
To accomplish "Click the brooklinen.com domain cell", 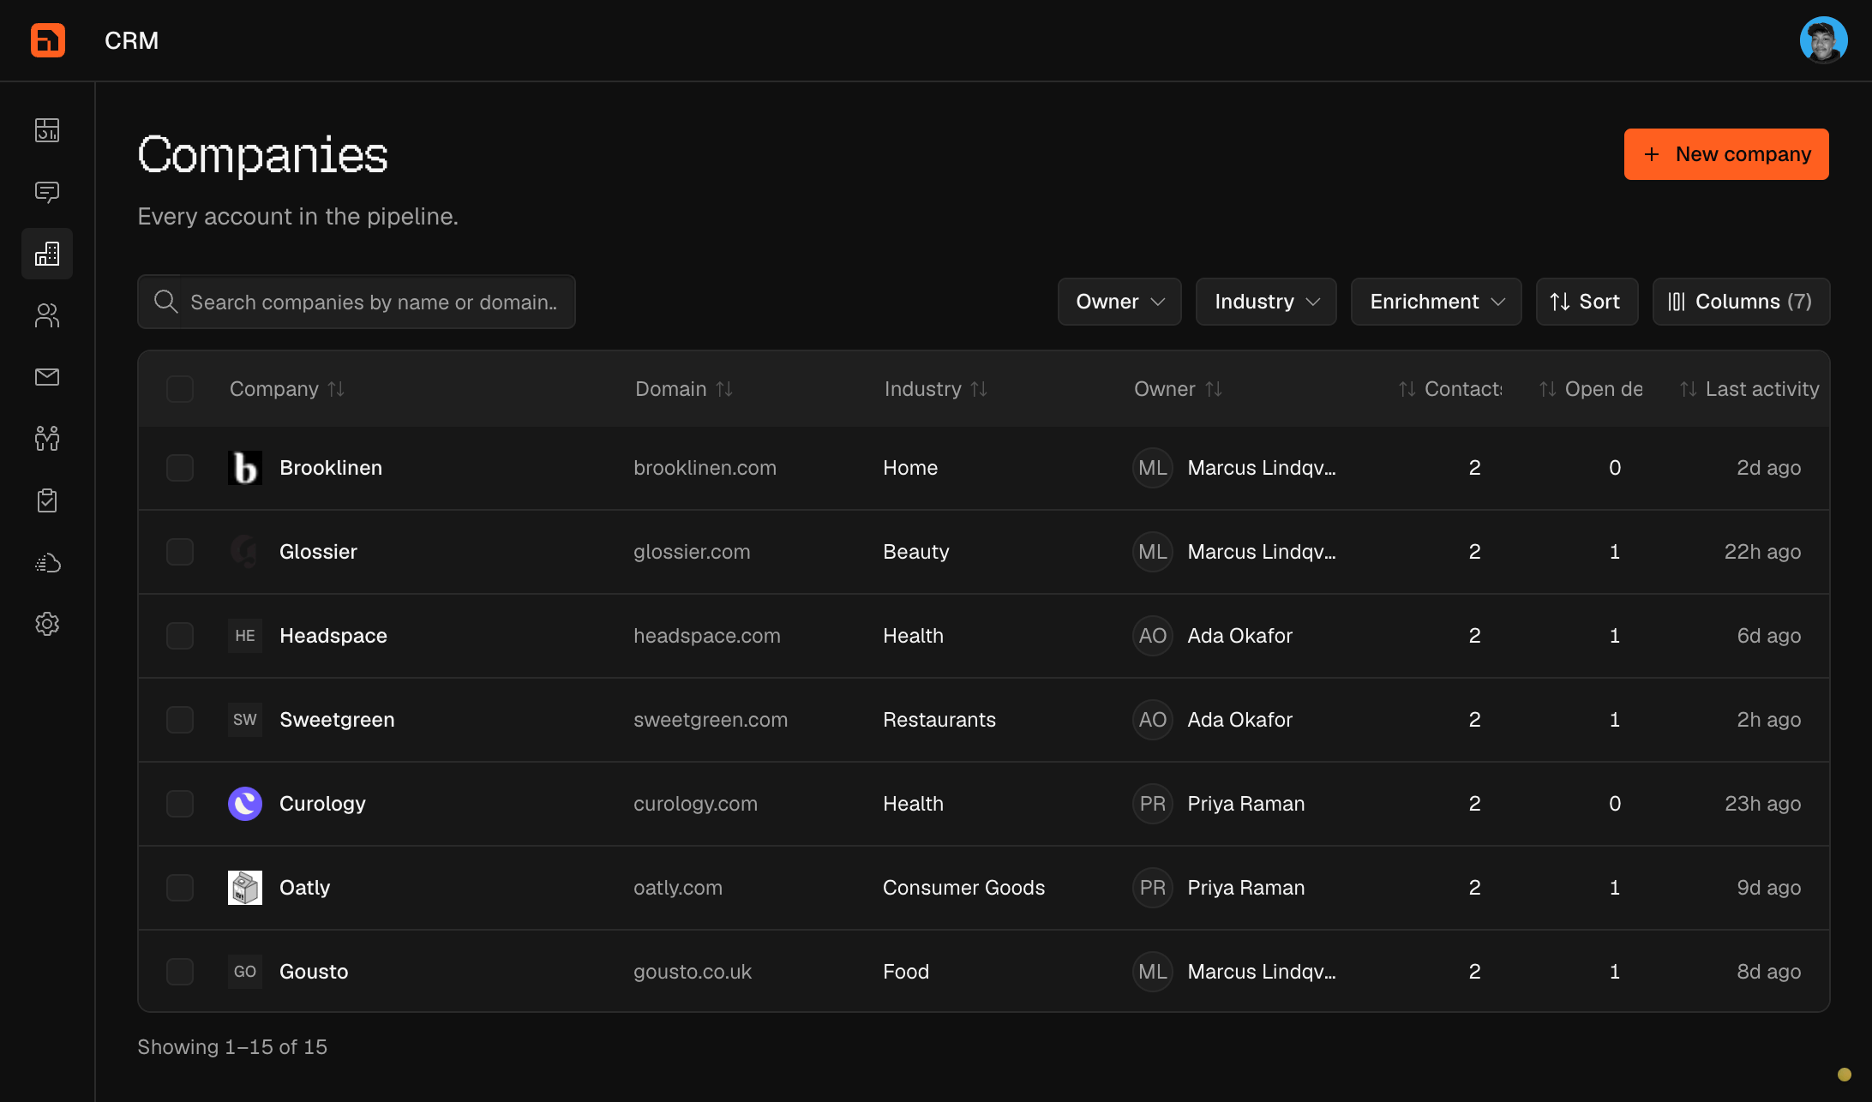I will pyautogui.click(x=705, y=468).
